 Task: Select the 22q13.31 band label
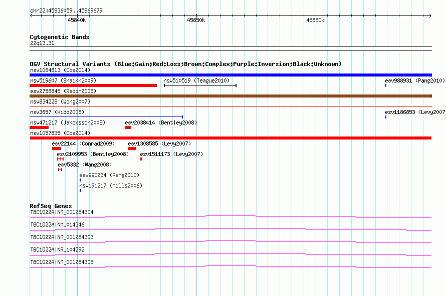[x=42, y=43]
